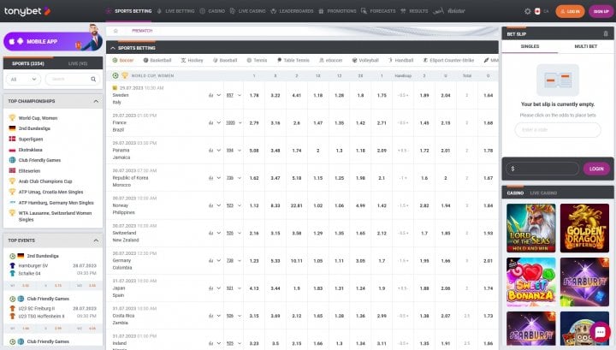Switch to the Multi Bet tab
The image size is (616, 350).
(x=586, y=46)
